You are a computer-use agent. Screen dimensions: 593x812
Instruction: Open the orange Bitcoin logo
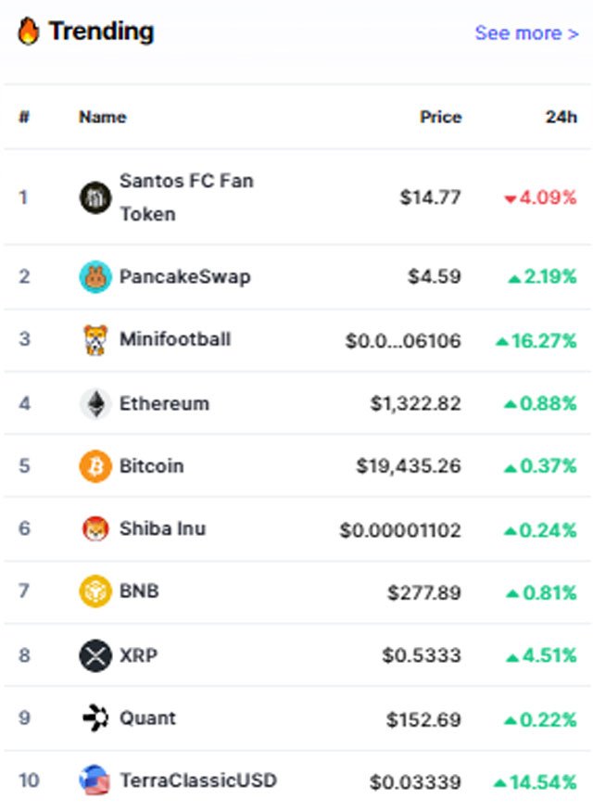click(95, 466)
